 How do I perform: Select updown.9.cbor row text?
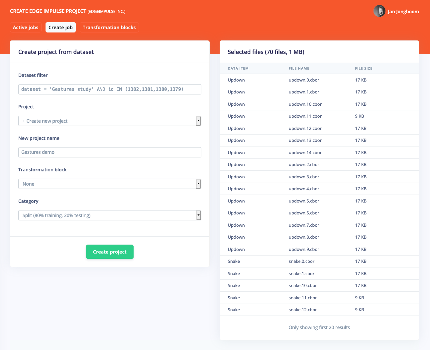(x=304, y=249)
